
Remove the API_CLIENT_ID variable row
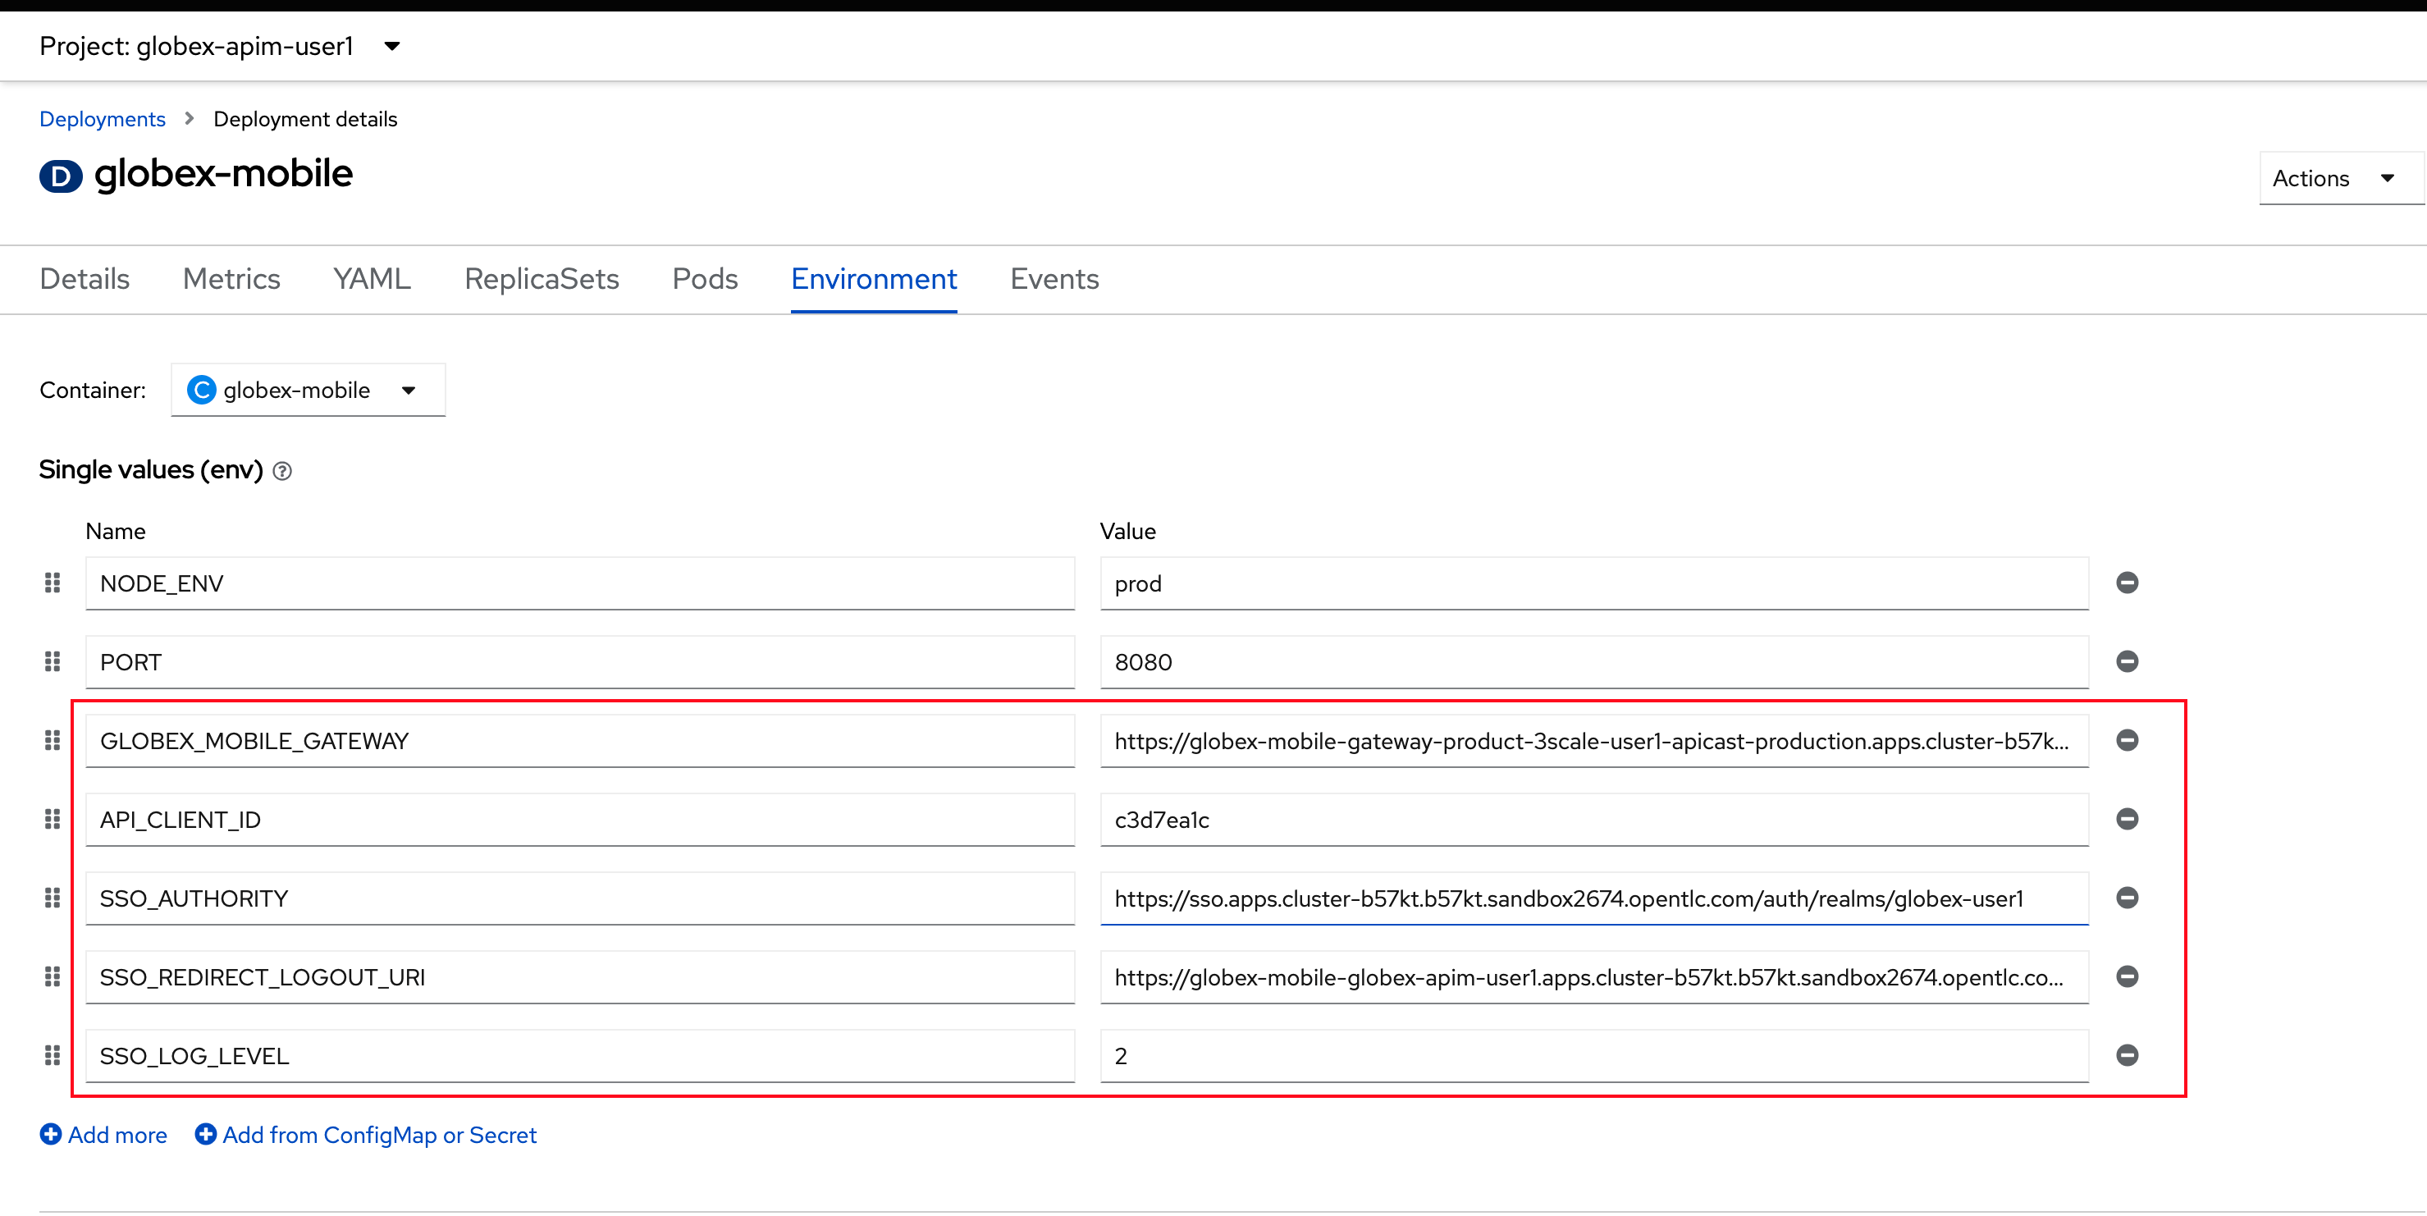[2127, 820]
